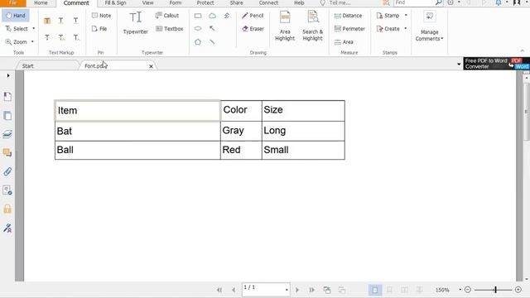Go to the first page
This screenshot has height=298, width=530.
pos(219,290)
